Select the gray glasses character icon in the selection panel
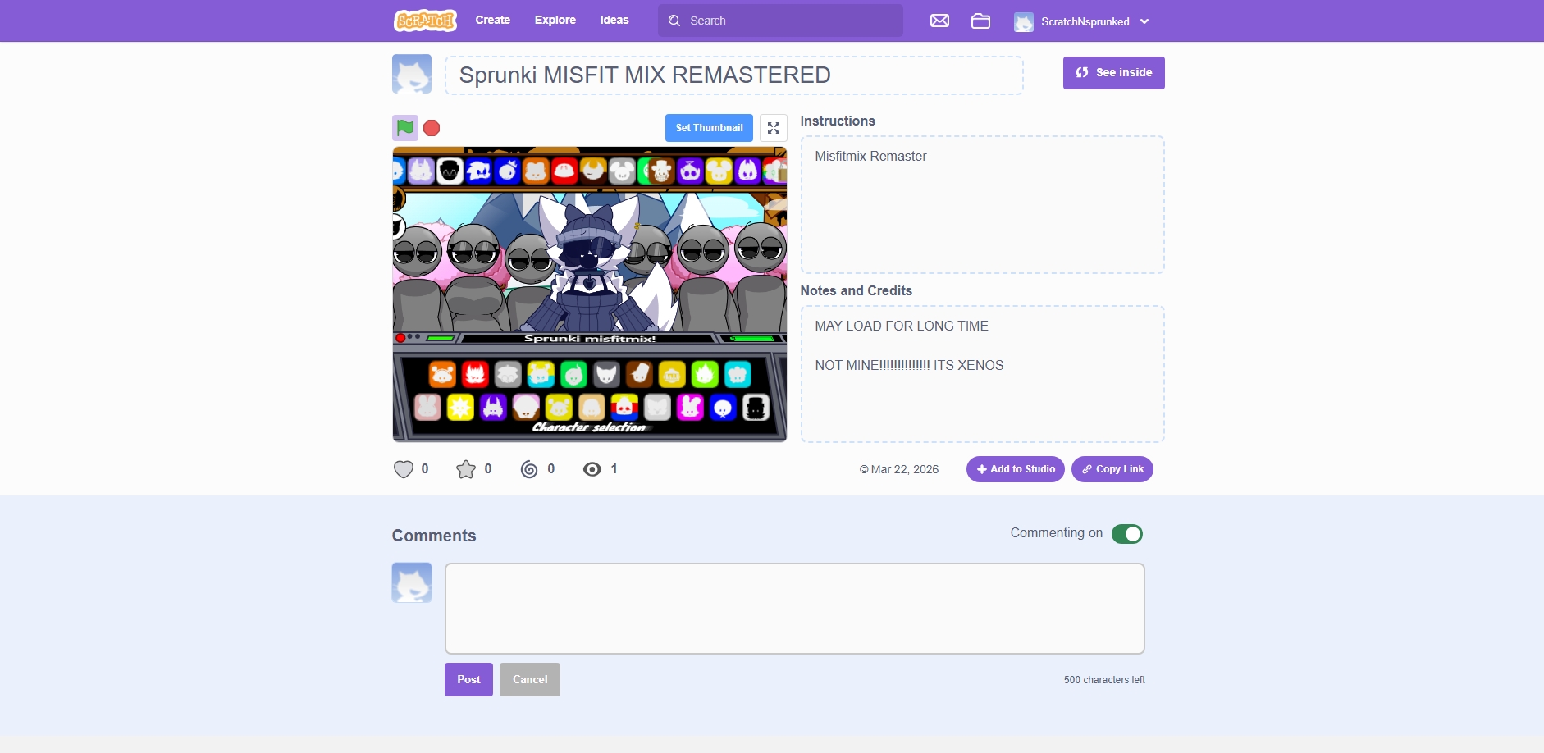1544x753 pixels. point(508,374)
